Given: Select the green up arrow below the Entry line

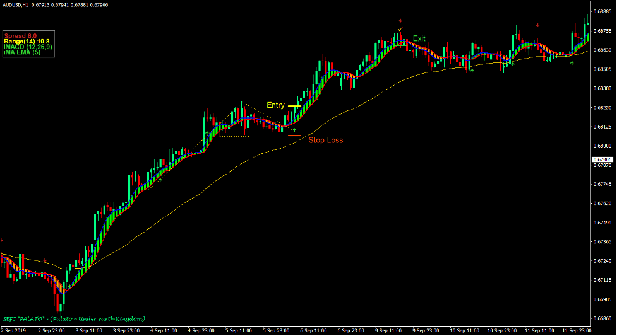Looking at the screenshot, I should [x=294, y=129].
